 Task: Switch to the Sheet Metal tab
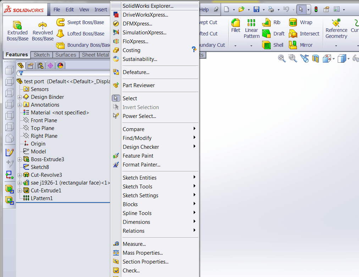pyautogui.click(x=95, y=55)
